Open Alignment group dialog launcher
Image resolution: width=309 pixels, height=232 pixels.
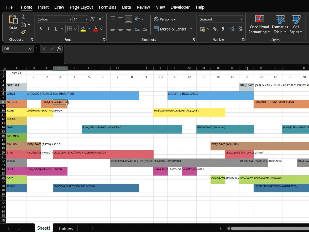tap(194, 40)
